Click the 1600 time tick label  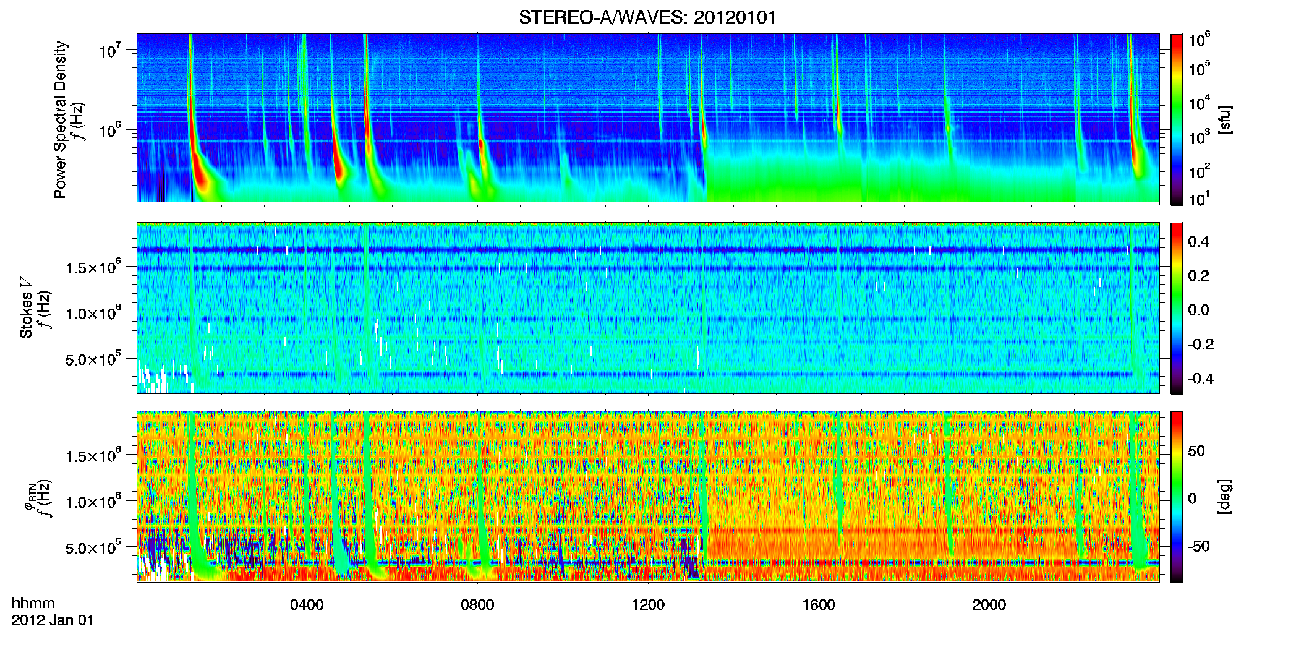(x=819, y=605)
